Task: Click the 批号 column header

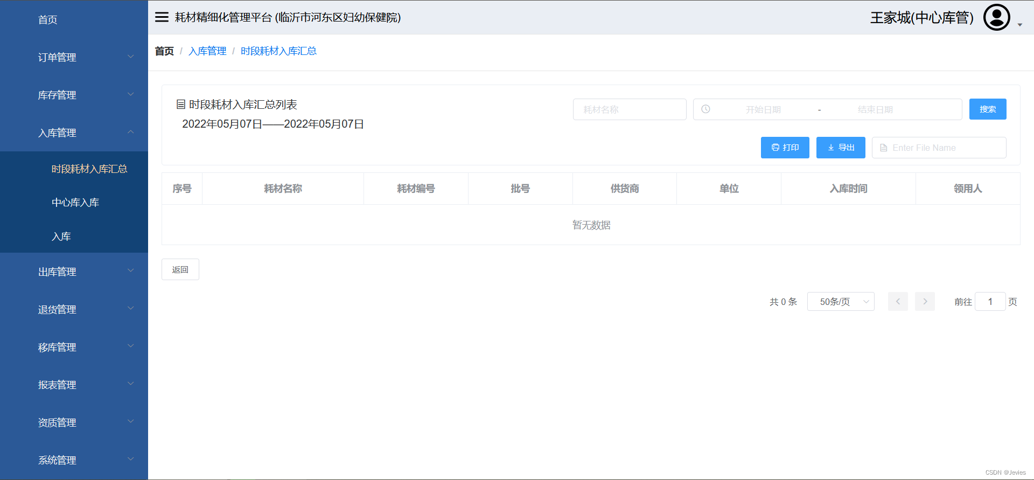Action: click(x=520, y=189)
